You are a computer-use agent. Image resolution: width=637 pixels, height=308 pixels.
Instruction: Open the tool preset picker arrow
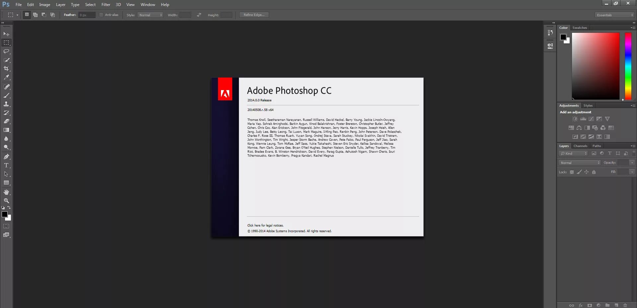17,15
